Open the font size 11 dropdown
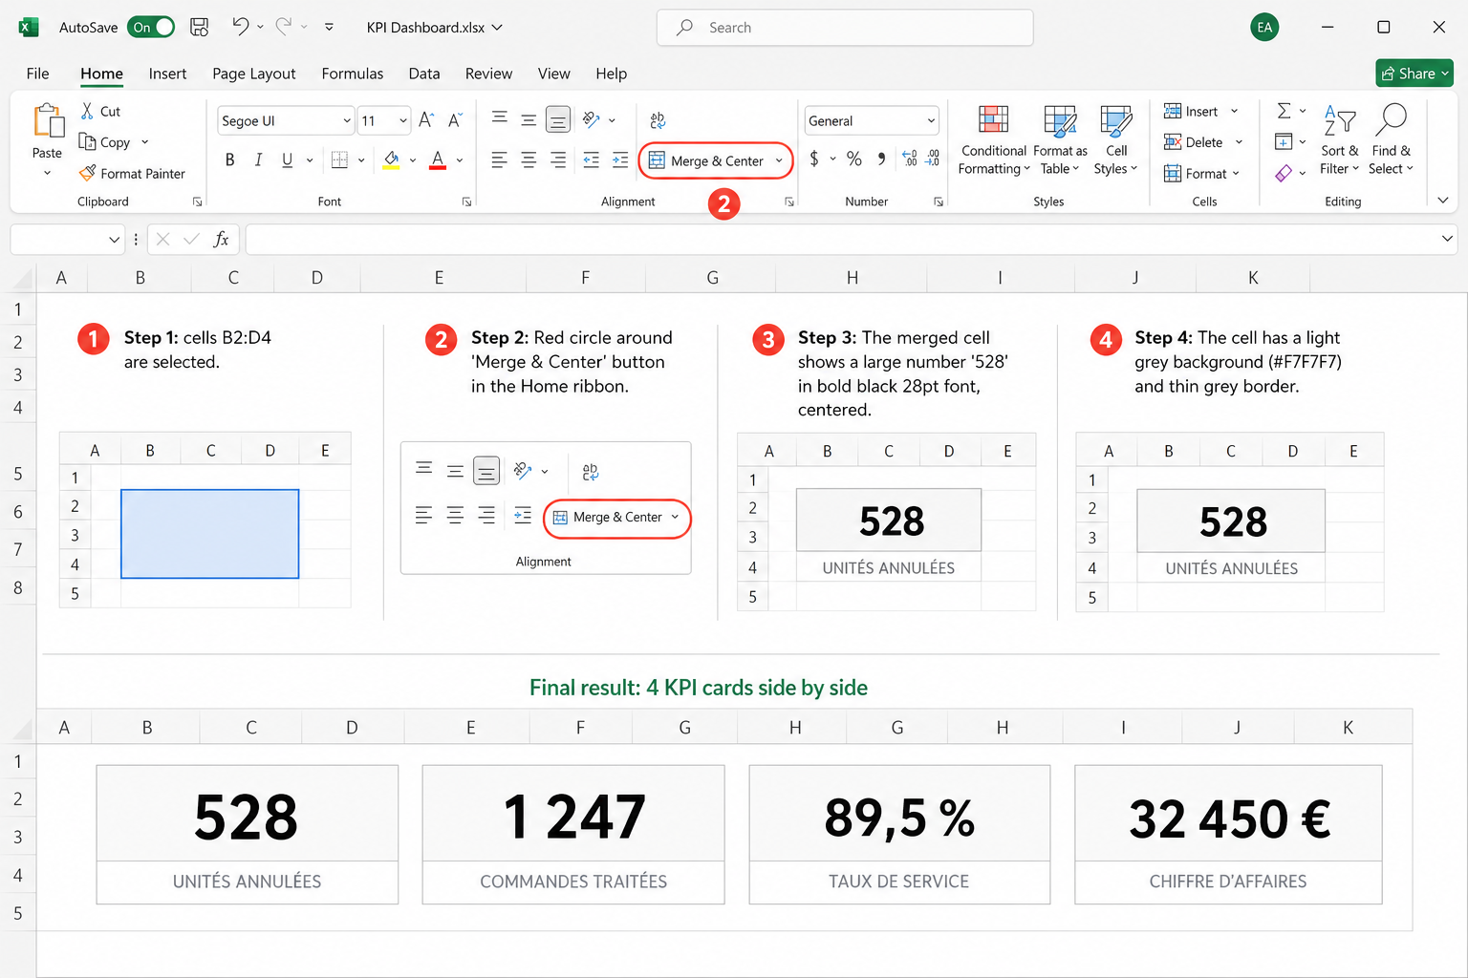Screen dimensions: 1468x978 click(402, 120)
